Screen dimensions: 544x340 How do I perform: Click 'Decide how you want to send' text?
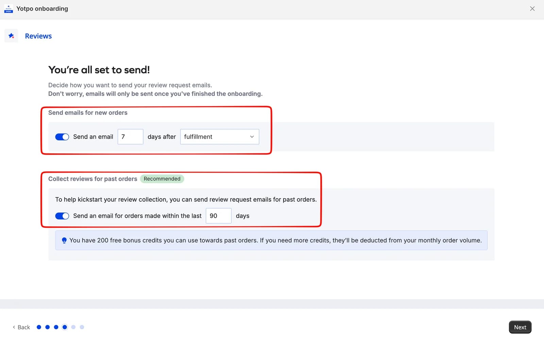[130, 85]
